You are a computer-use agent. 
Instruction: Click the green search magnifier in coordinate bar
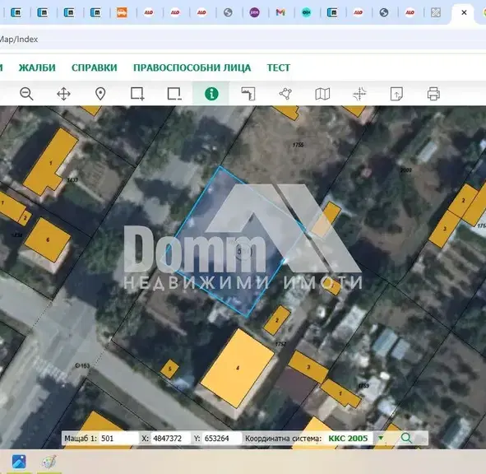(406, 438)
